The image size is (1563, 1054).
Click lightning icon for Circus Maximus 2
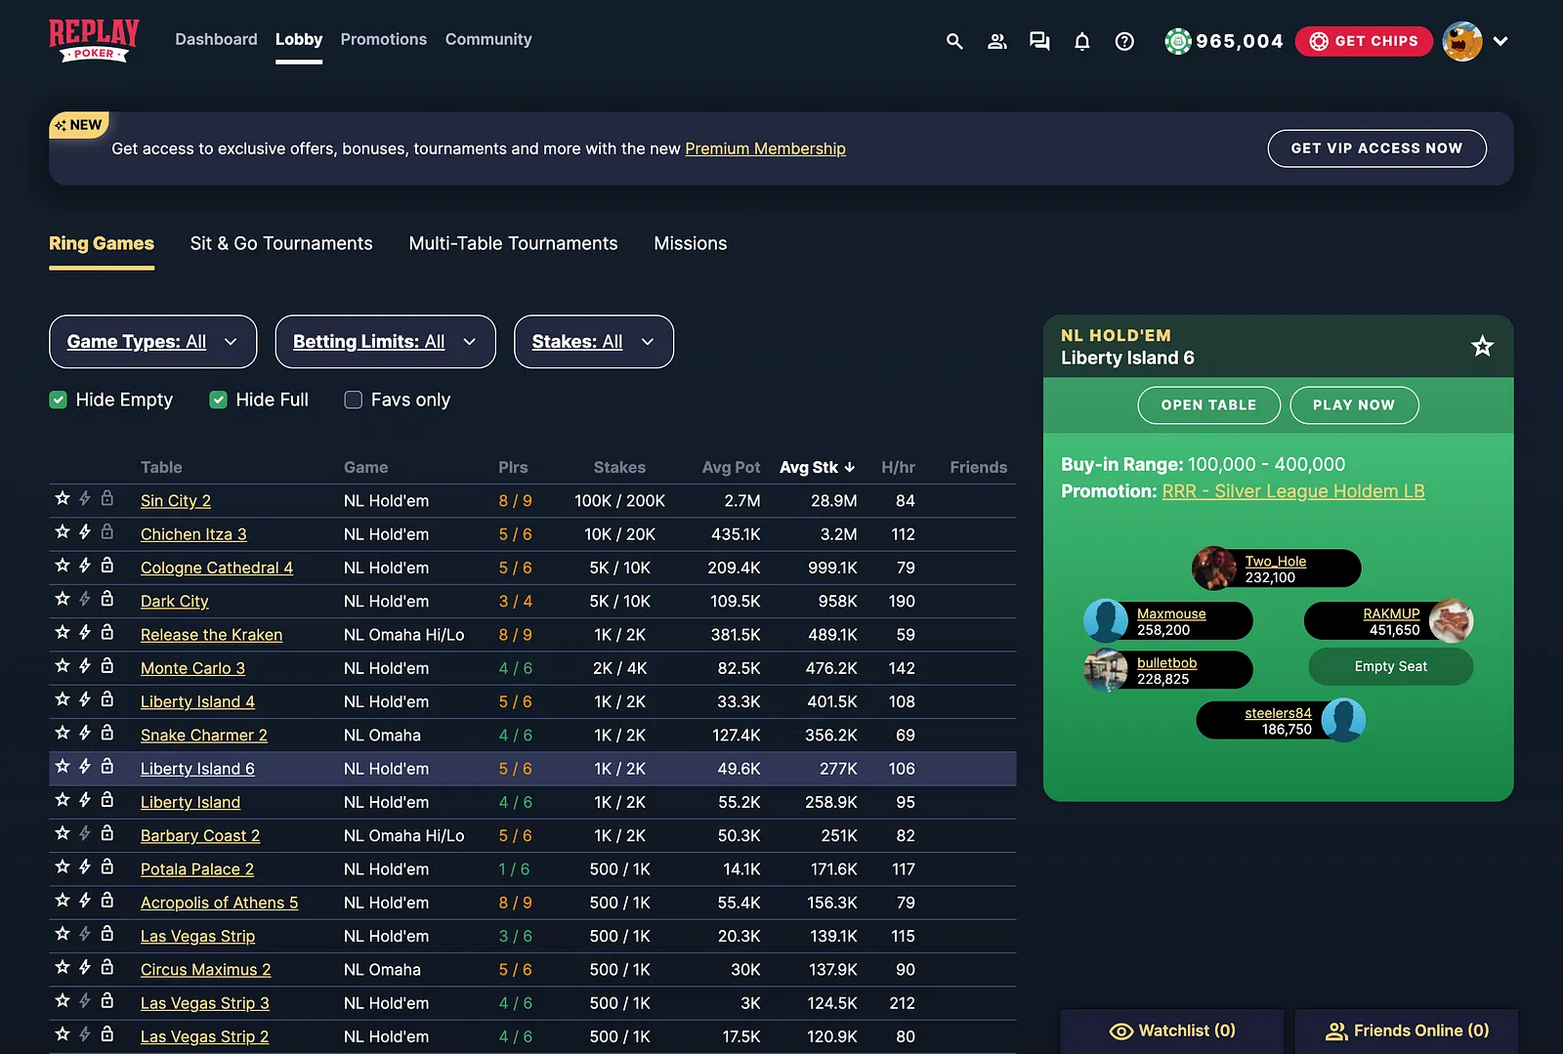click(85, 967)
